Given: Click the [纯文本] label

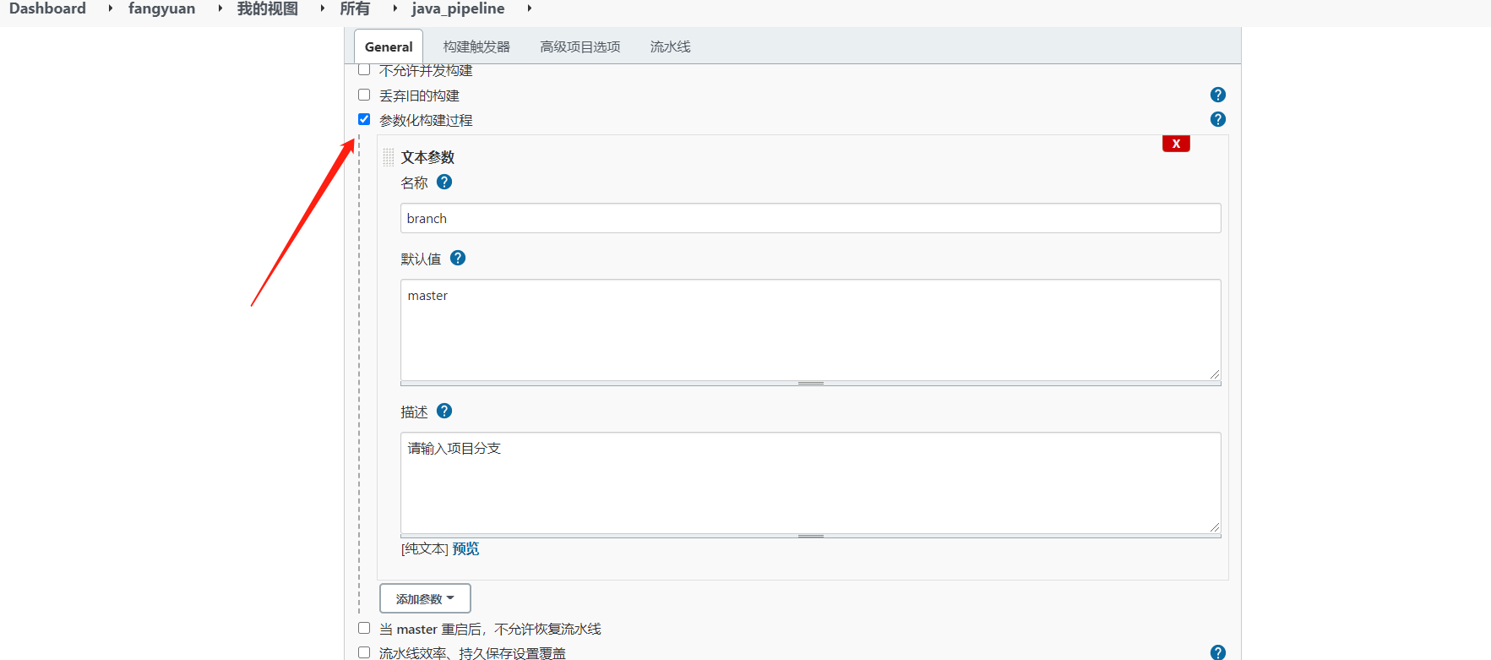Looking at the screenshot, I should point(425,548).
